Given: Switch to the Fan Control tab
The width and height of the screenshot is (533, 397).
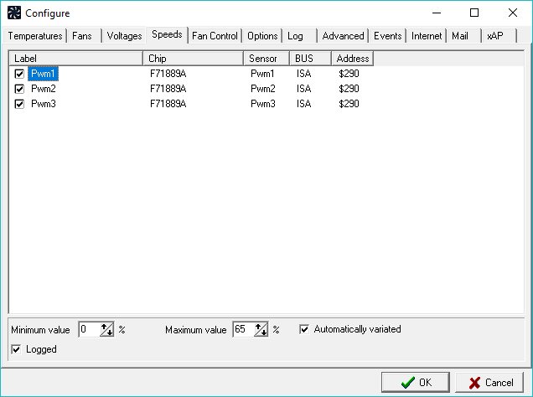Looking at the screenshot, I should [215, 36].
